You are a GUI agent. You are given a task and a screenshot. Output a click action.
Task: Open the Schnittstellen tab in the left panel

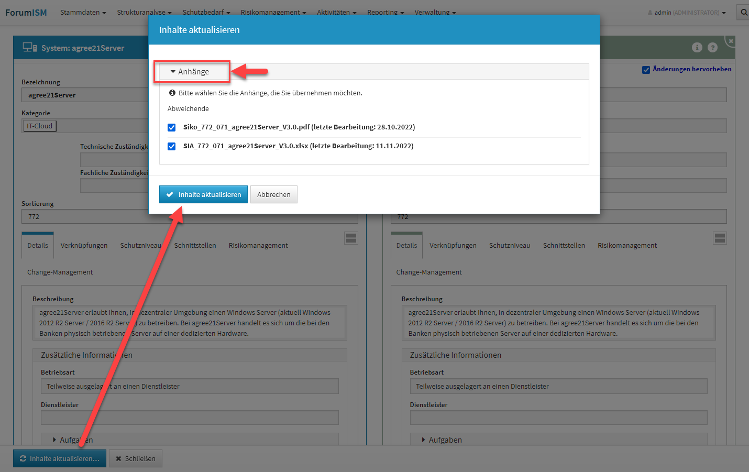coord(195,245)
